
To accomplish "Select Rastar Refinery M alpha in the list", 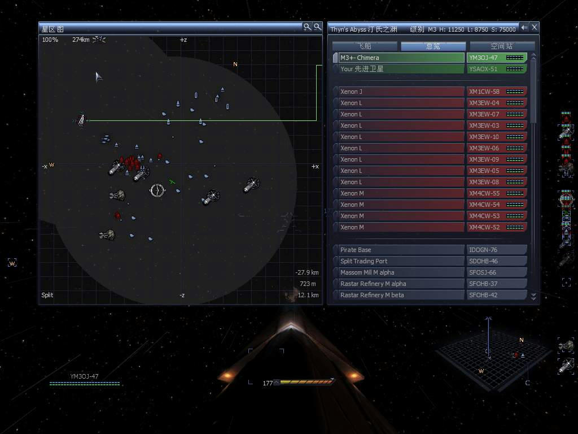I will pyautogui.click(x=430, y=284).
